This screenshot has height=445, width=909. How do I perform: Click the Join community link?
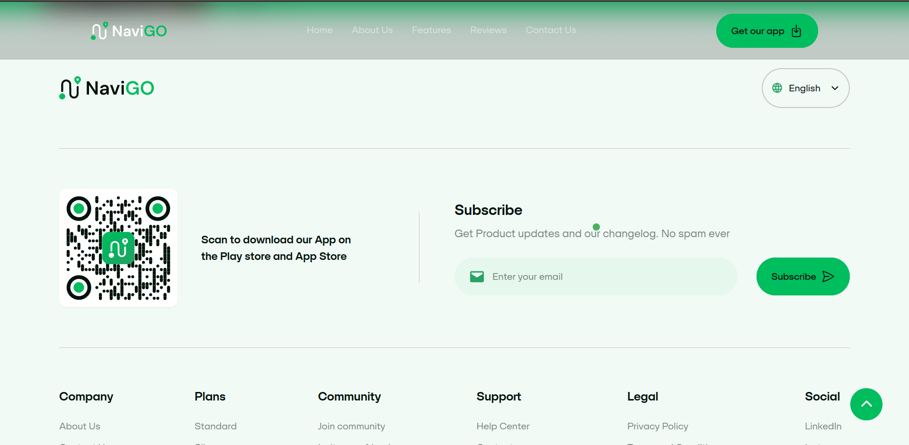click(351, 426)
